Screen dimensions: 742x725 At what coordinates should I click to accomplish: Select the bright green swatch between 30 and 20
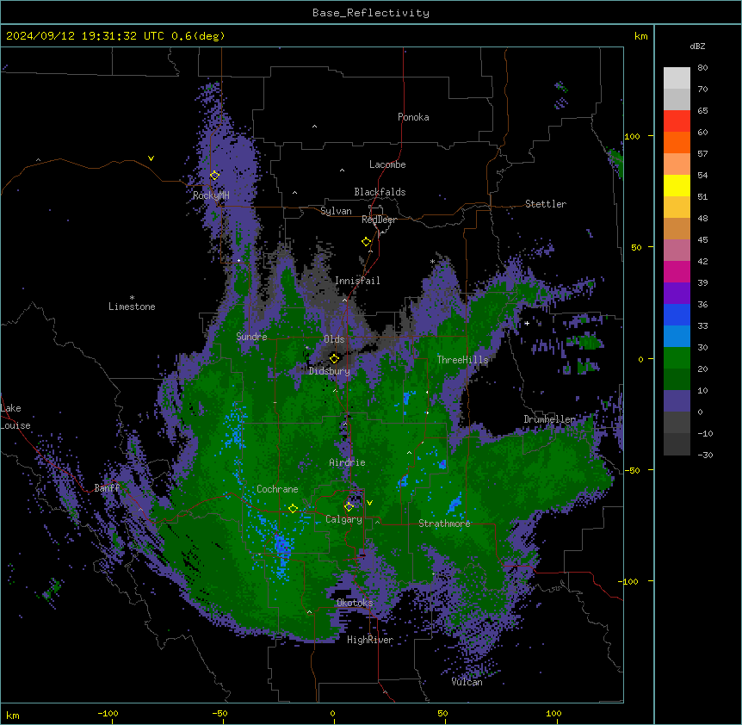(x=677, y=358)
